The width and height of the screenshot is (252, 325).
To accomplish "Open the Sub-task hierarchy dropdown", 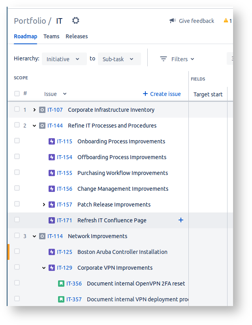I will [119, 59].
